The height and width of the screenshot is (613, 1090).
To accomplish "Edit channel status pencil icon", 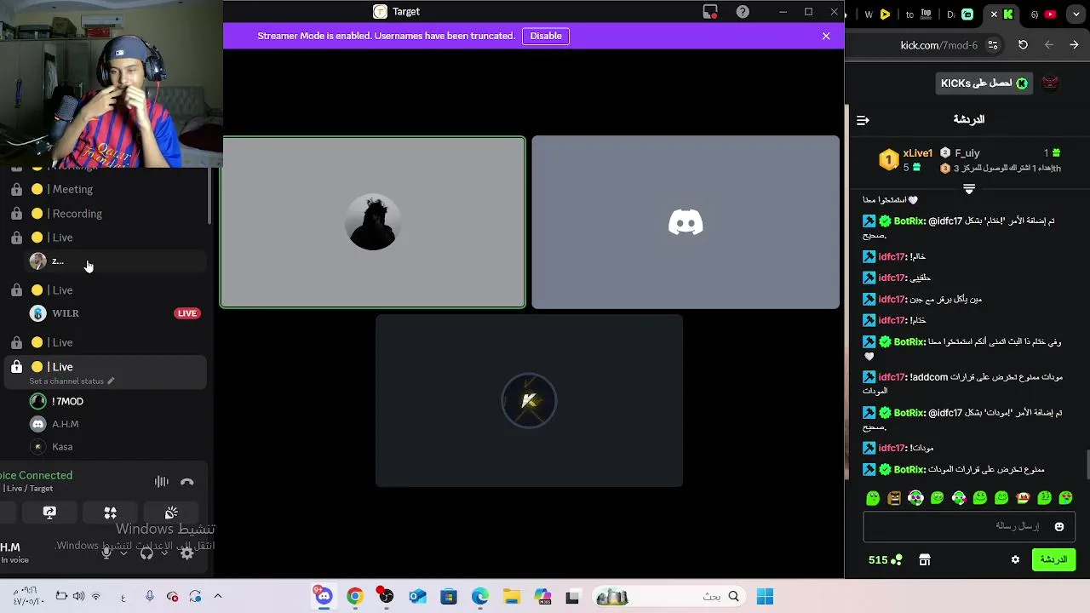I will [111, 381].
